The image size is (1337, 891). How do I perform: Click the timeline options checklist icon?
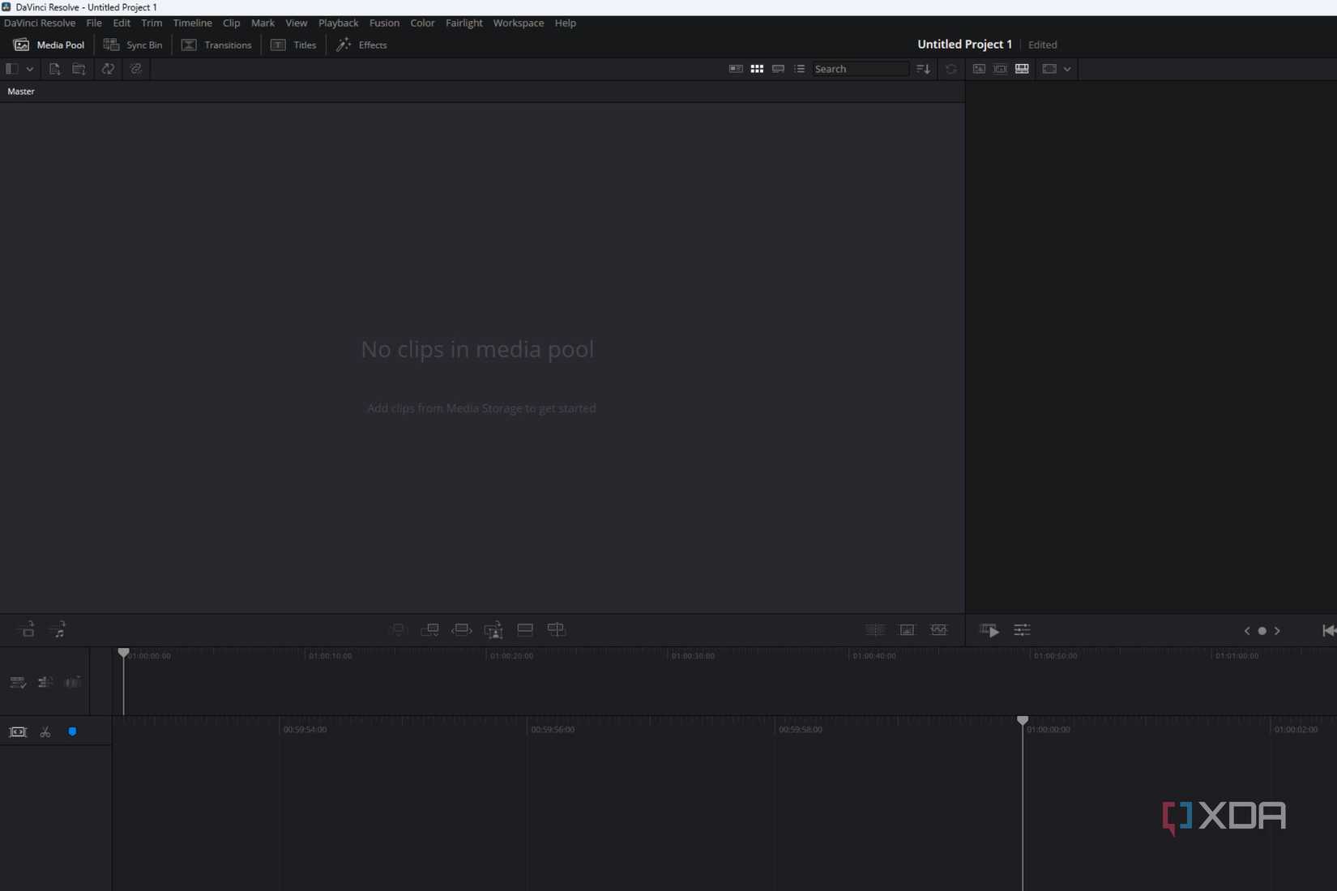(18, 683)
